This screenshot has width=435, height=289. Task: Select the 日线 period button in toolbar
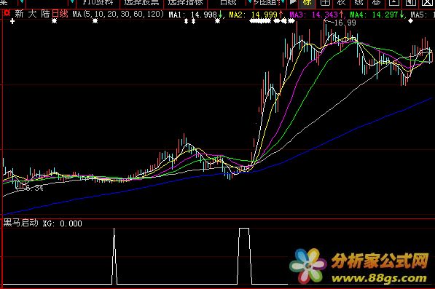pos(228,3)
